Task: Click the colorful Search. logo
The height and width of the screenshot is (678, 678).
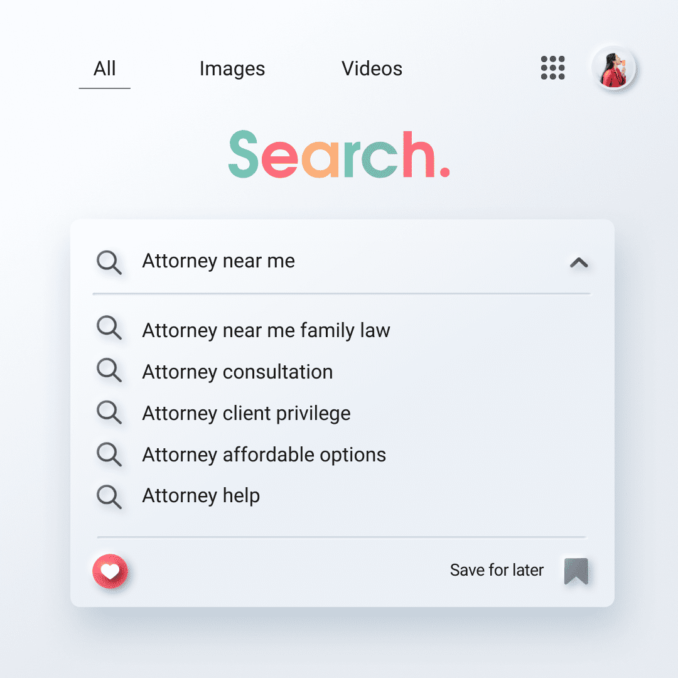Action: pos(339,154)
